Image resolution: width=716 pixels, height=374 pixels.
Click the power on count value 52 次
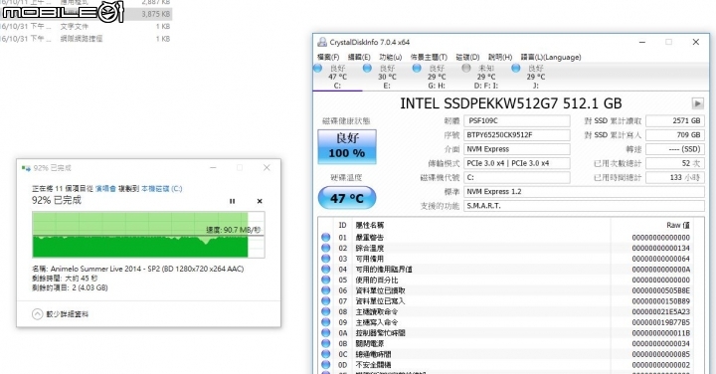(675, 163)
